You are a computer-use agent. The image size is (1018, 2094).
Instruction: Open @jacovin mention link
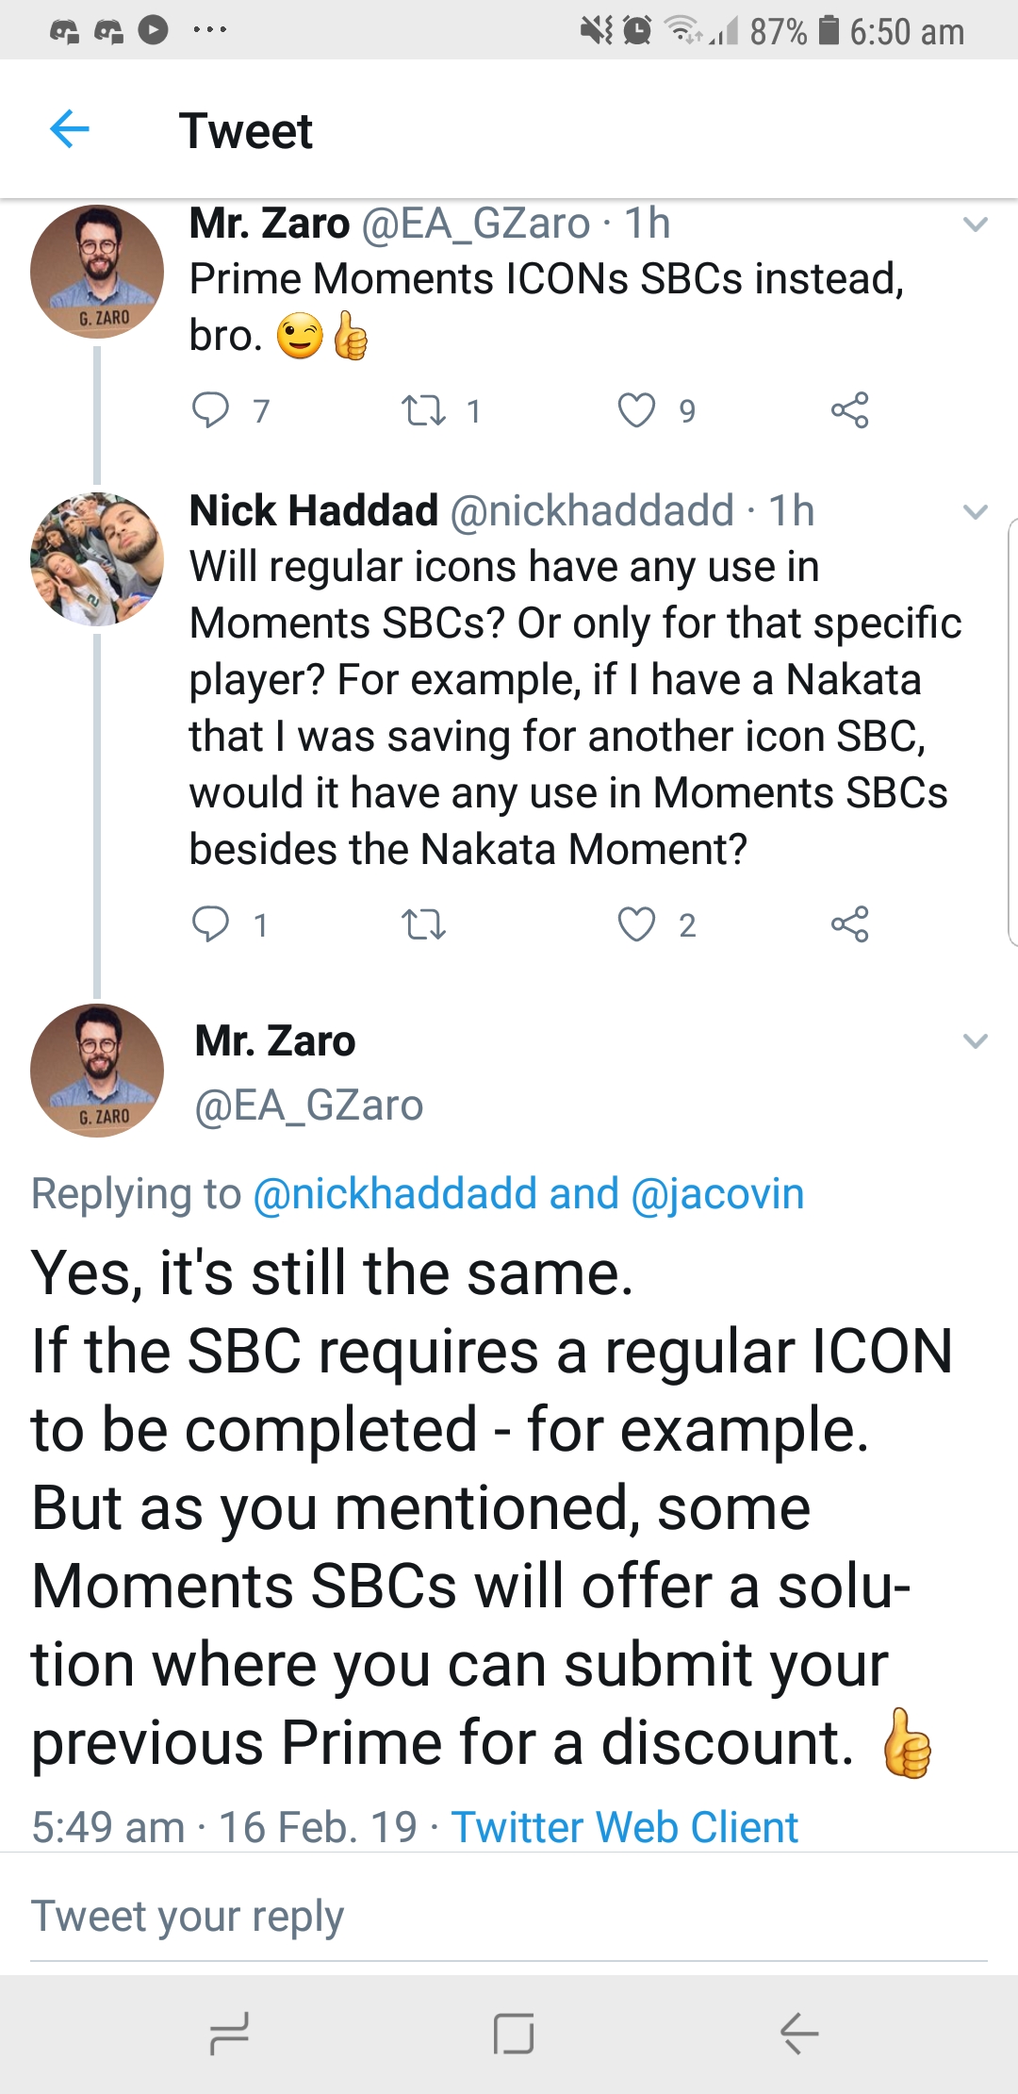717,1194
